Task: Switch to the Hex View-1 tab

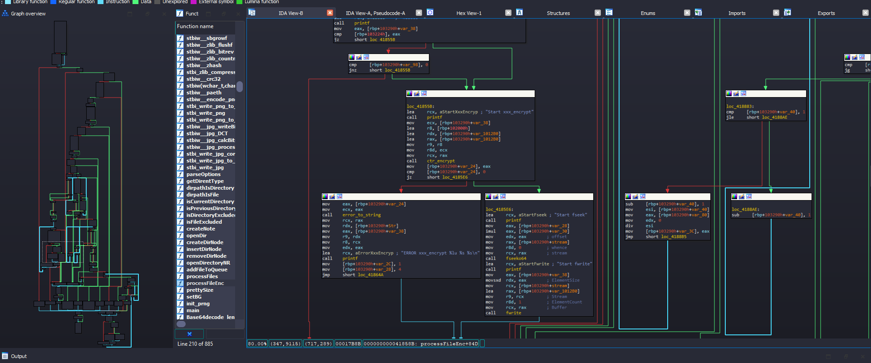Action: [469, 13]
